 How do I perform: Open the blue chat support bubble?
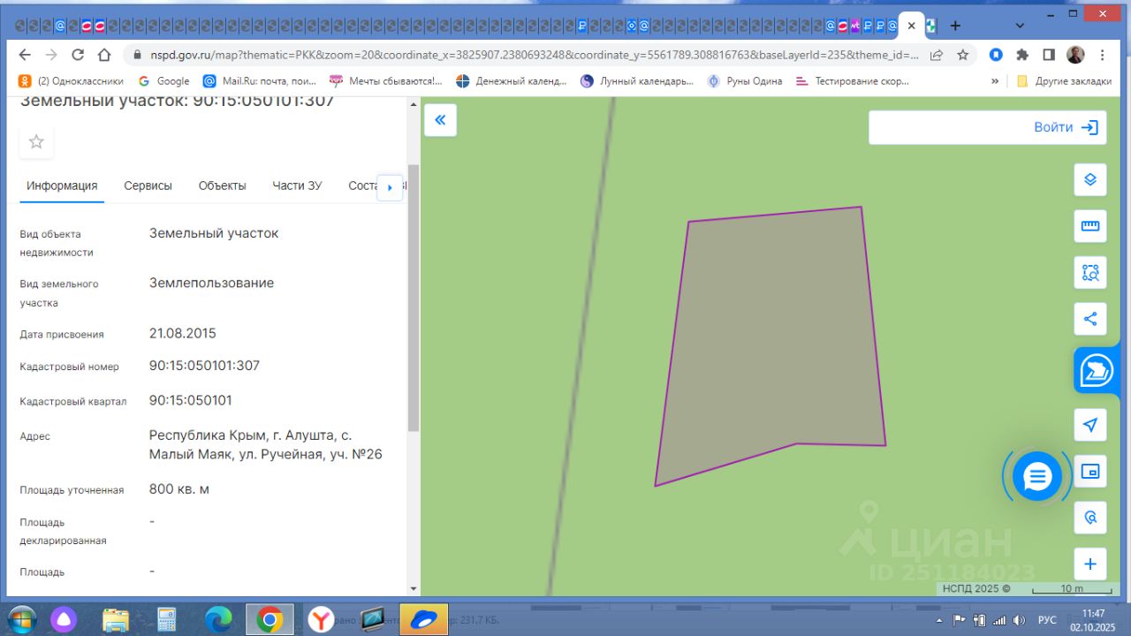tap(1036, 477)
